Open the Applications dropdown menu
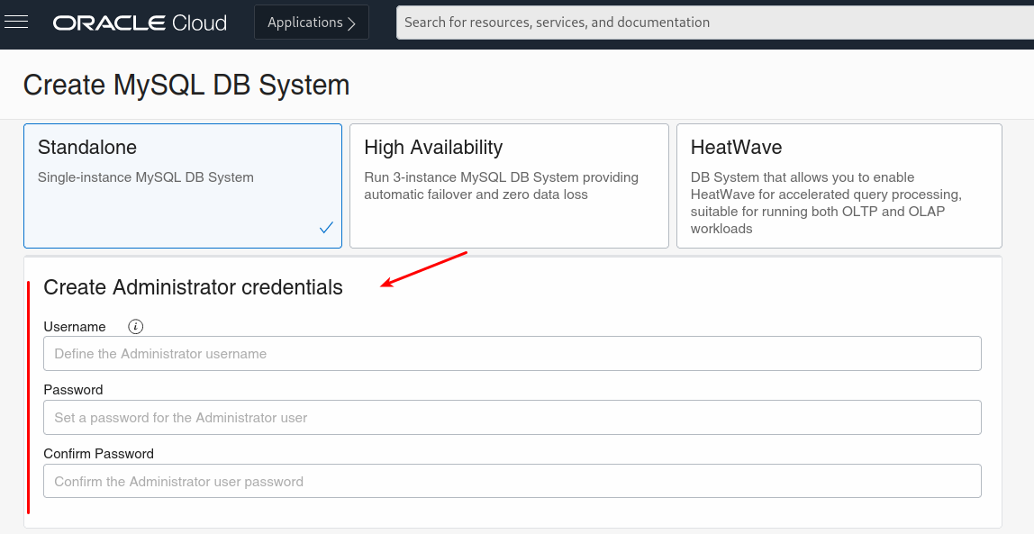Viewport: 1034px width, 534px height. click(x=311, y=23)
